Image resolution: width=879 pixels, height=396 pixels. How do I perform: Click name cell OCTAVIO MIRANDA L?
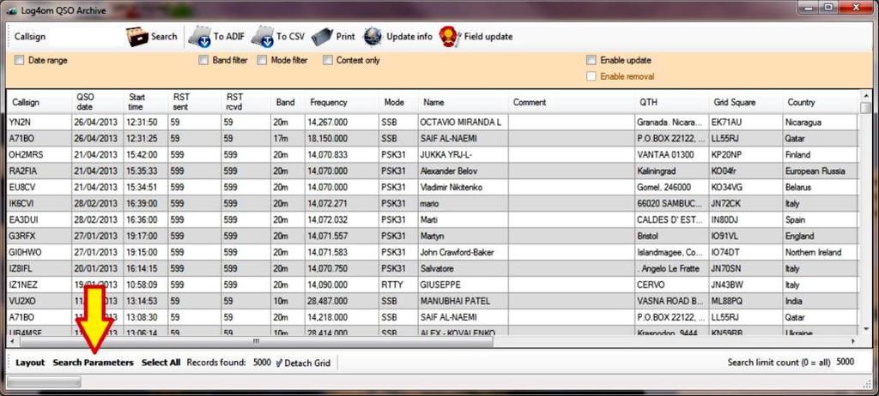tap(463, 122)
